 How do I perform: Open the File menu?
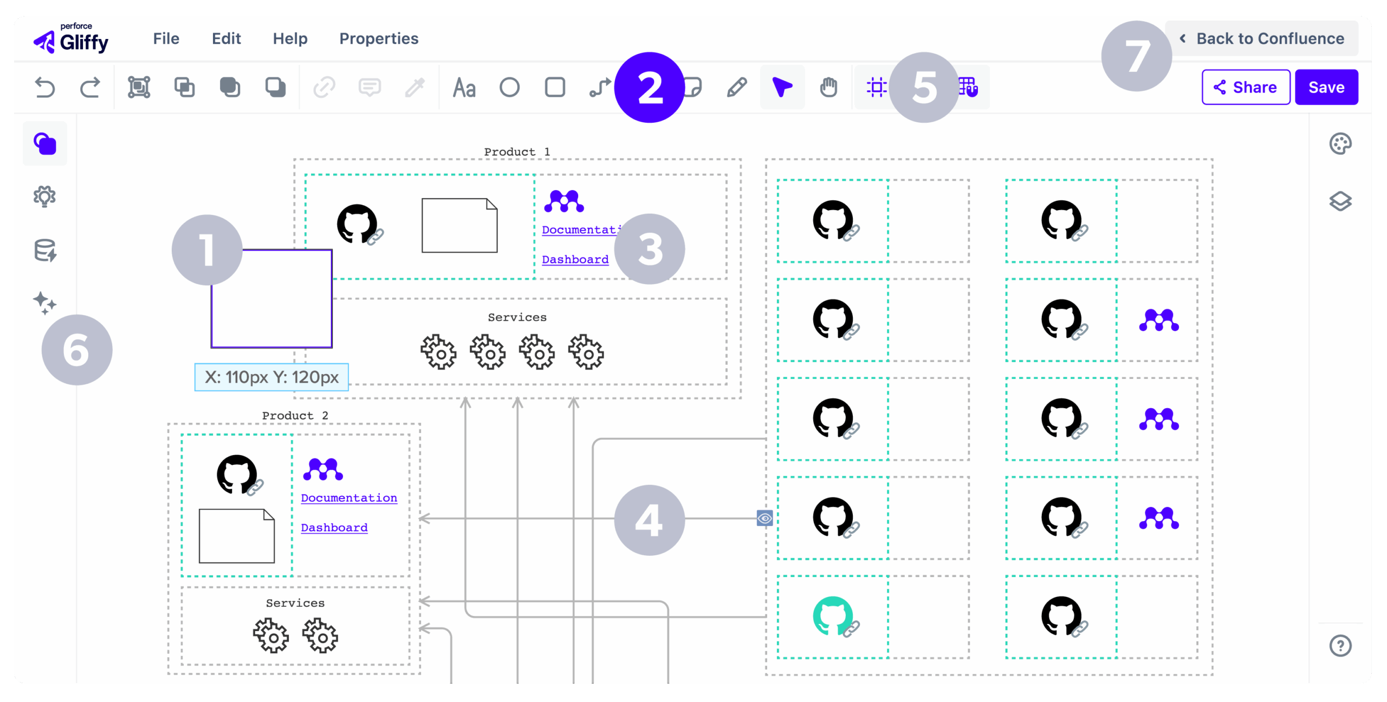coord(166,38)
